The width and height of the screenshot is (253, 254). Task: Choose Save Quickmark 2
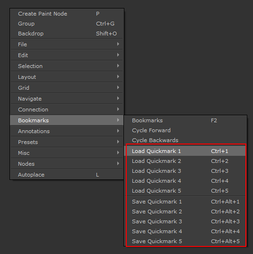click(185, 212)
